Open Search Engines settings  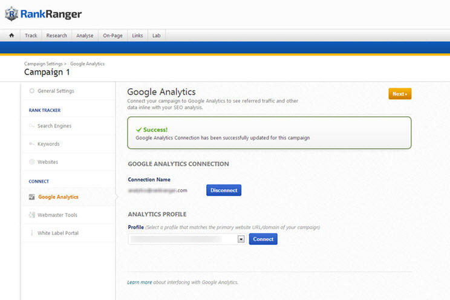[54, 126]
